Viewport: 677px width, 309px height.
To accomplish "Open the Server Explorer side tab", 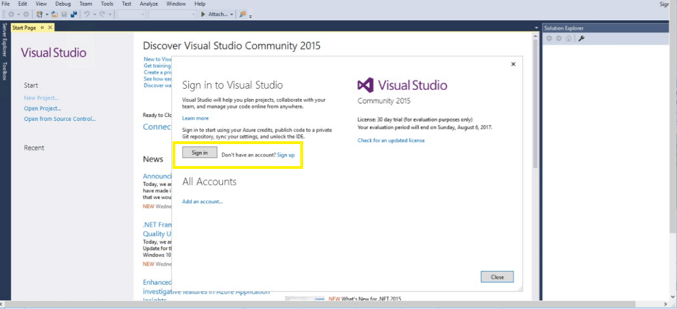I will (x=5, y=40).
